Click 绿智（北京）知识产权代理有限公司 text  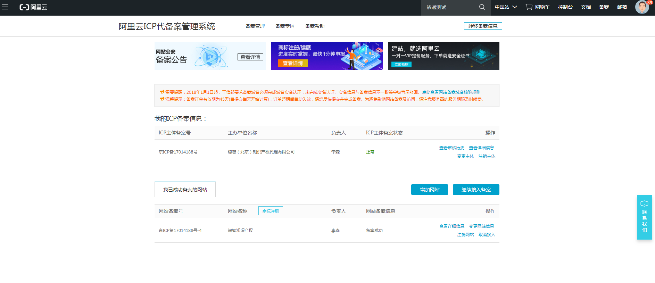pyautogui.click(x=261, y=152)
